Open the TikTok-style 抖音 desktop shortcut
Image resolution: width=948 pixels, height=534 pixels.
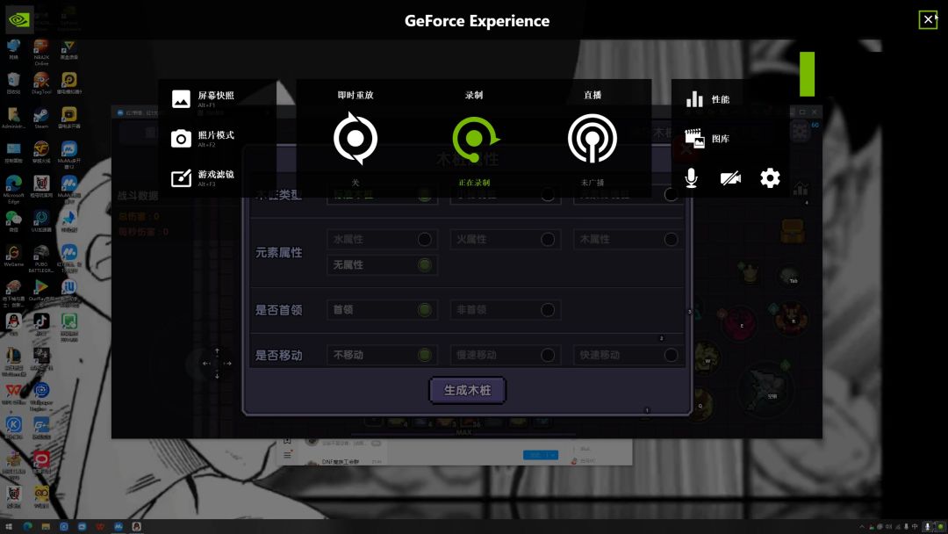(41, 324)
